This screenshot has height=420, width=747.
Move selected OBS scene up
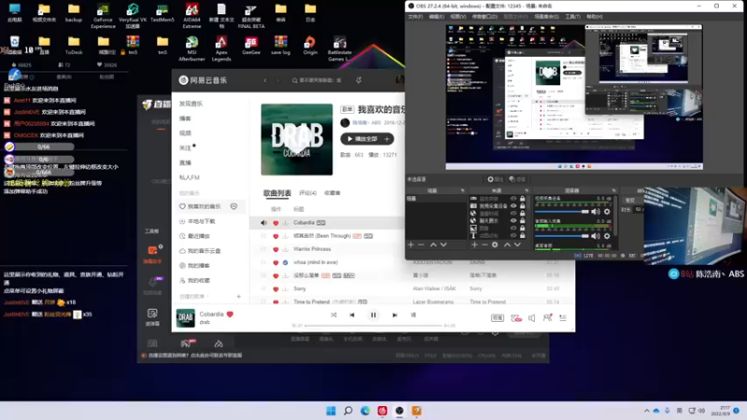[x=433, y=245]
